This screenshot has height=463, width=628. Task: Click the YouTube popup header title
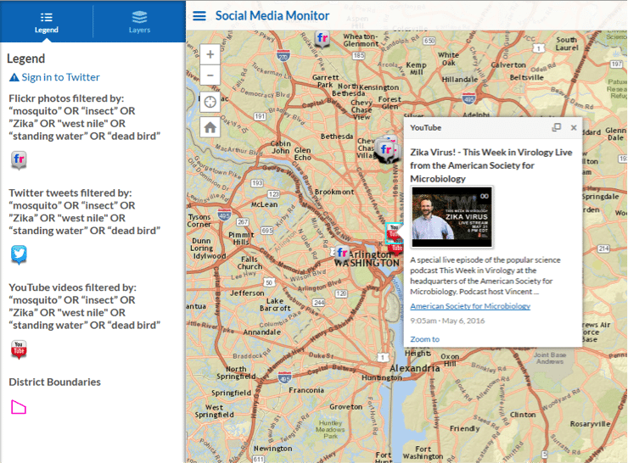pyautogui.click(x=425, y=128)
